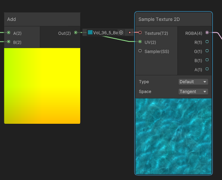Click the UV(2) input port
The height and width of the screenshot is (180, 222).
(x=140, y=42)
